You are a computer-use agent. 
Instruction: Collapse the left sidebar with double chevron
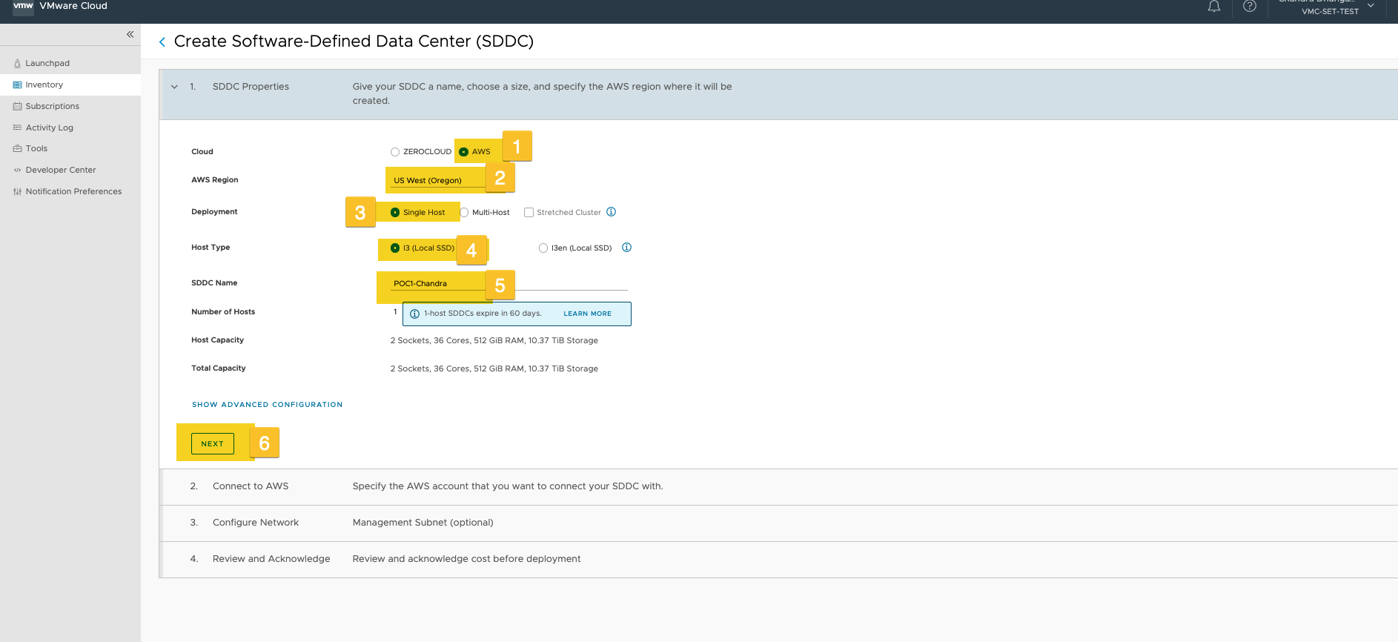pyautogui.click(x=130, y=34)
